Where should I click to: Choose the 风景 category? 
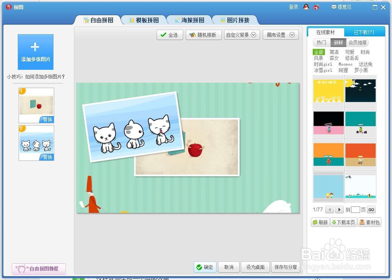tap(319, 58)
